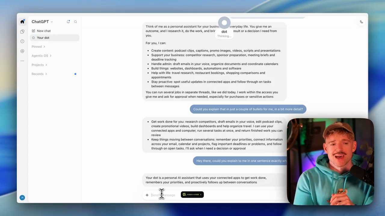Open the notifications bell icon

pos(68,22)
